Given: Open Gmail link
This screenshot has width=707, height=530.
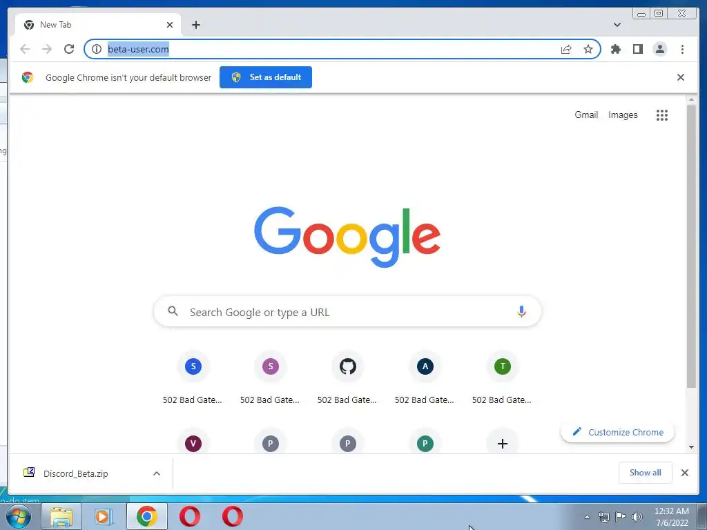Looking at the screenshot, I should [x=586, y=115].
